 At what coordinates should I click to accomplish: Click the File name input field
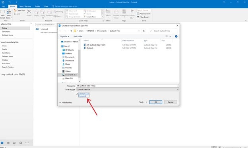(128, 86)
